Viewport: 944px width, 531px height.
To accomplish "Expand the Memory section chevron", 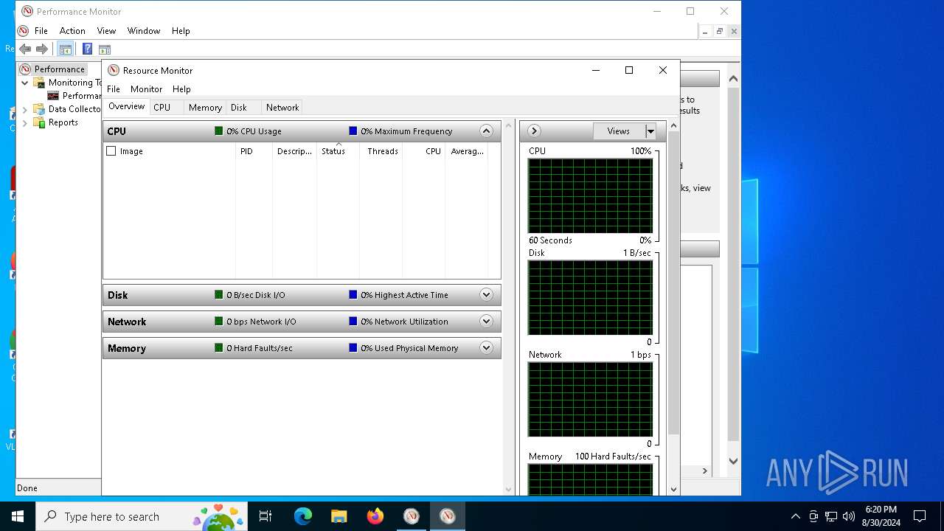I will 486,348.
